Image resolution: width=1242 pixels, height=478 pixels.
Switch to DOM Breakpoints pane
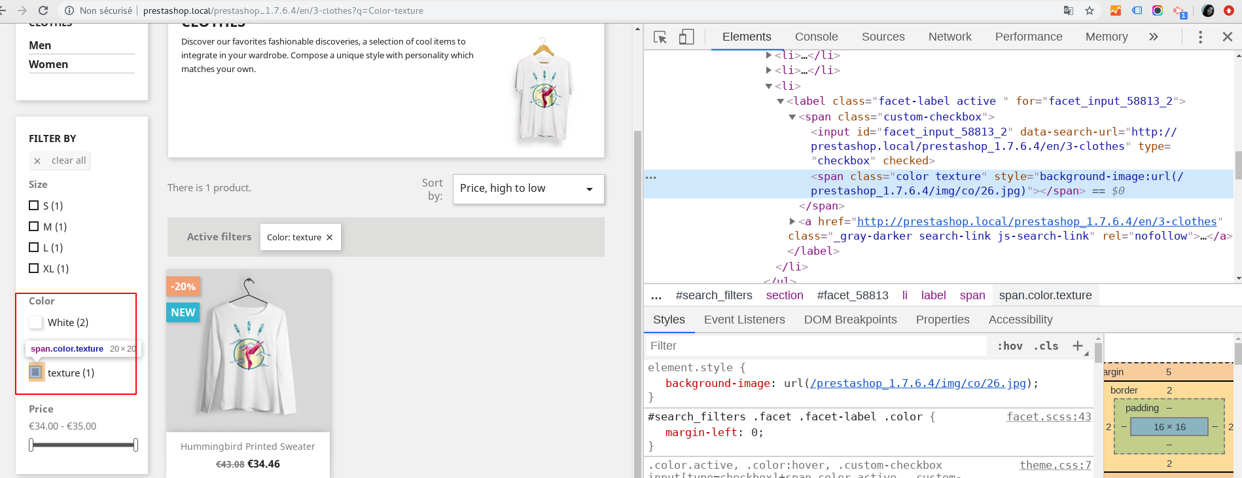(851, 320)
